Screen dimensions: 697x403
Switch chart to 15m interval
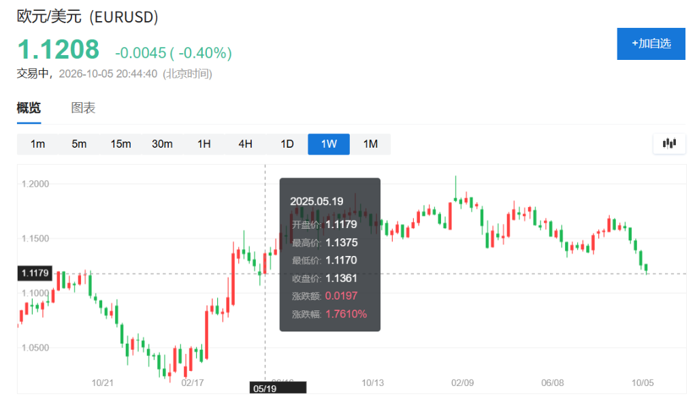point(120,144)
